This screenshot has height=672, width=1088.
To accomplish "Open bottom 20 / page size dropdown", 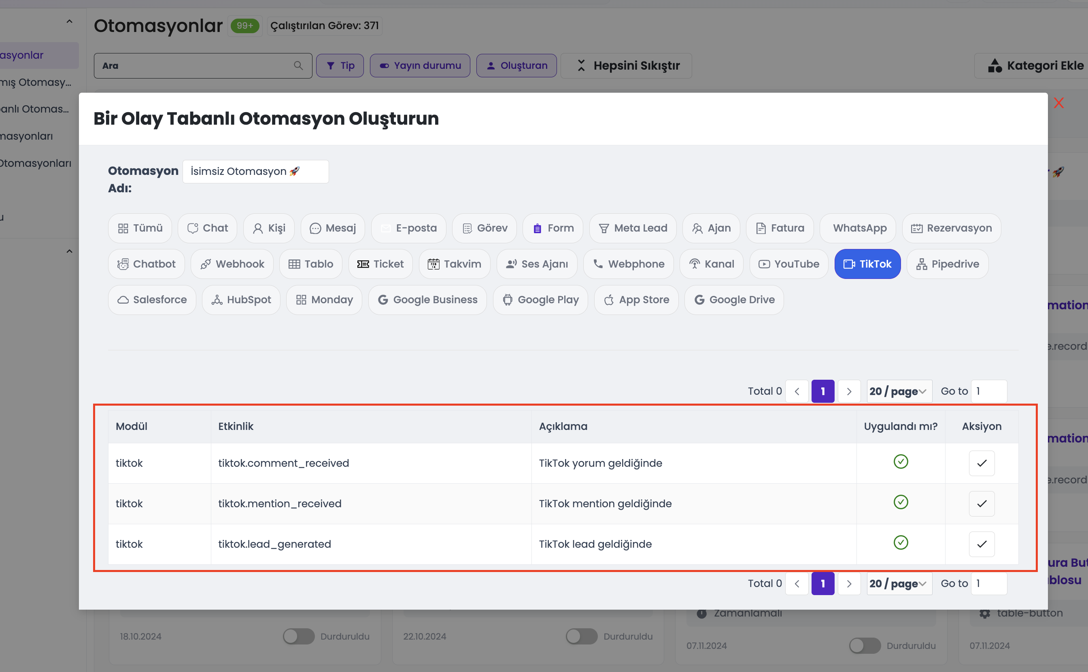I will 899,584.
